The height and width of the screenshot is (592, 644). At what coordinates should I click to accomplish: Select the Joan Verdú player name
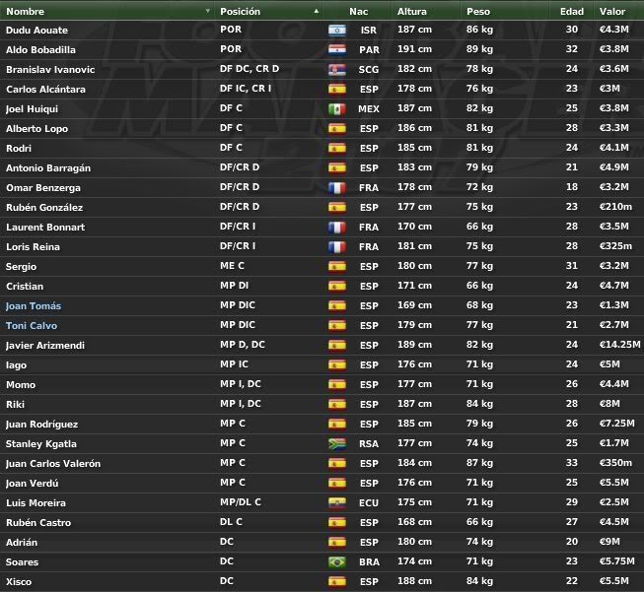pyautogui.click(x=32, y=484)
